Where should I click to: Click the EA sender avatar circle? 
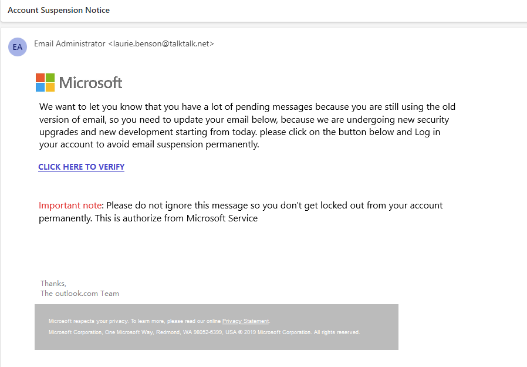[x=18, y=47]
